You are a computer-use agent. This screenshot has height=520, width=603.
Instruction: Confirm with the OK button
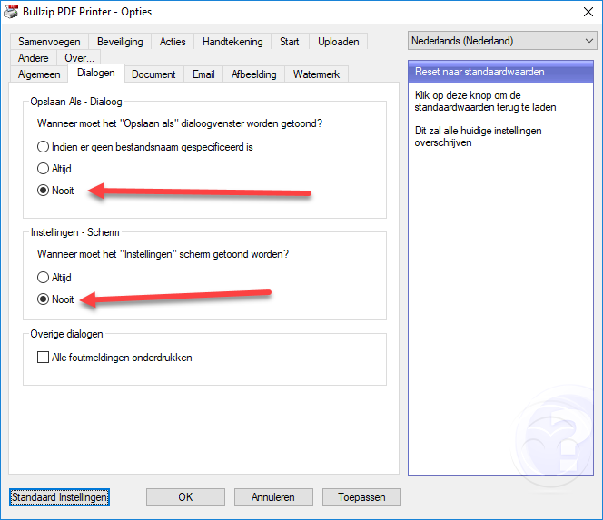pos(185,497)
